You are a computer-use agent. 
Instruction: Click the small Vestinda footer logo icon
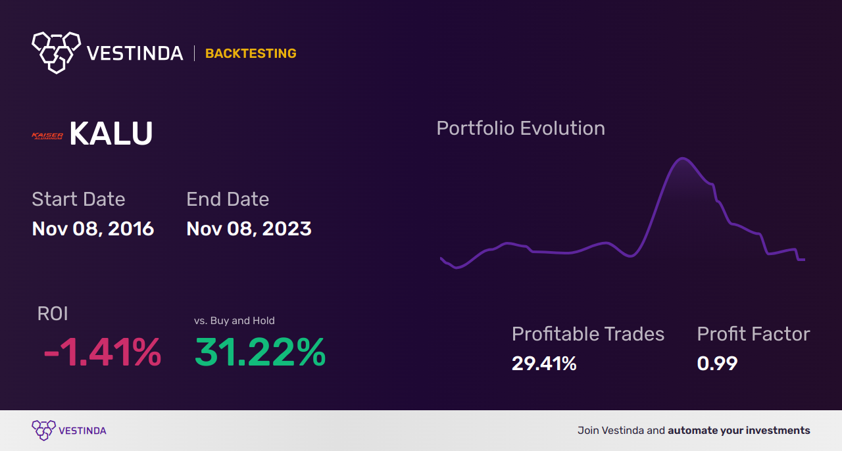point(43,430)
